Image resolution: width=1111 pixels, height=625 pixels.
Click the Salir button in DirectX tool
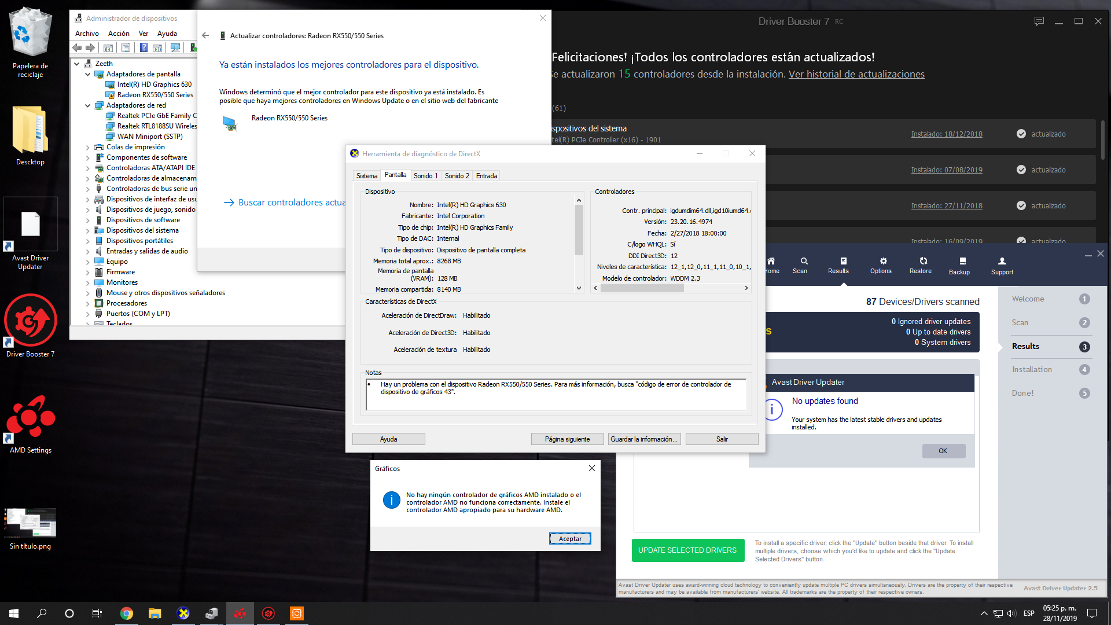pos(722,439)
